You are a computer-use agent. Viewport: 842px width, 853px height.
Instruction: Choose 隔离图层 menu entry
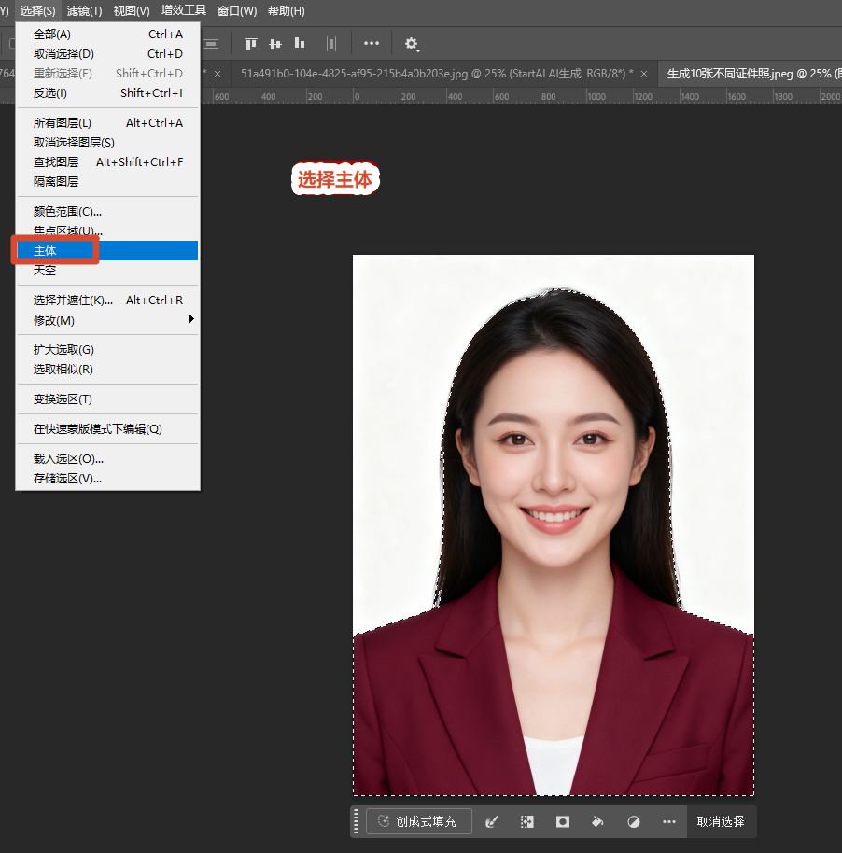(107, 182)
